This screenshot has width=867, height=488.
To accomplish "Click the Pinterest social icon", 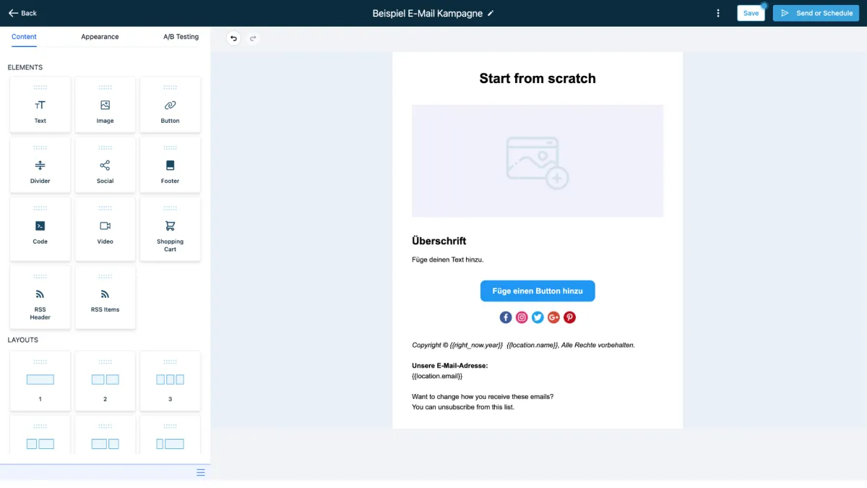I will (569, 317).
